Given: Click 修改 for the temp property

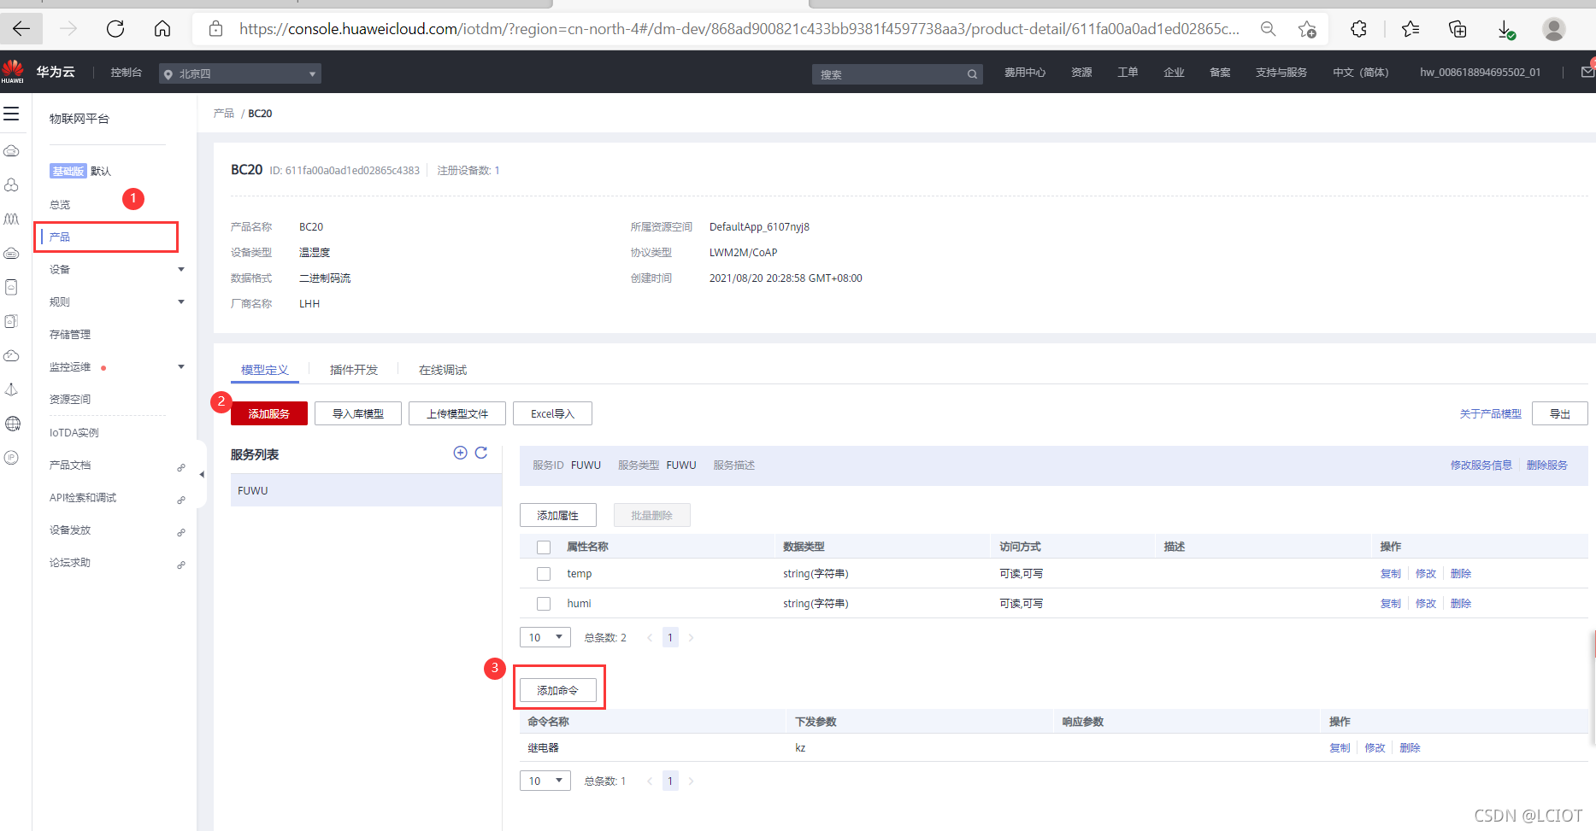Looking at the screenshot, I should click(x=1426, y=574).
